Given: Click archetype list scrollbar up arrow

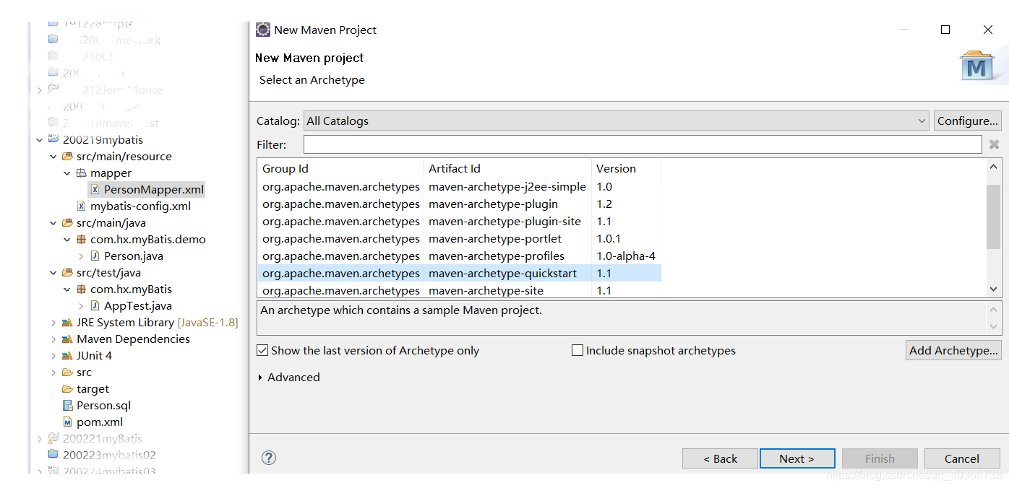Looking at the screenshot, I should coord(994,167).
